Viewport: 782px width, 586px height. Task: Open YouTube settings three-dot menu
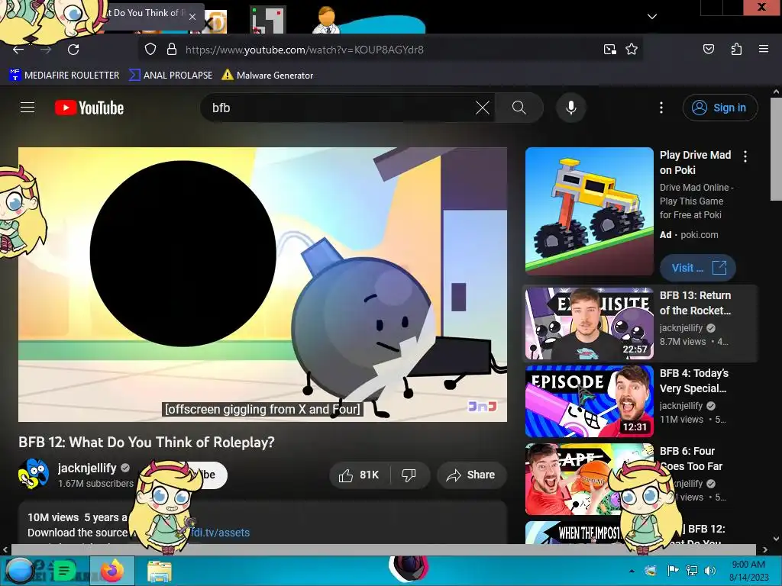(x=661, y=108)
